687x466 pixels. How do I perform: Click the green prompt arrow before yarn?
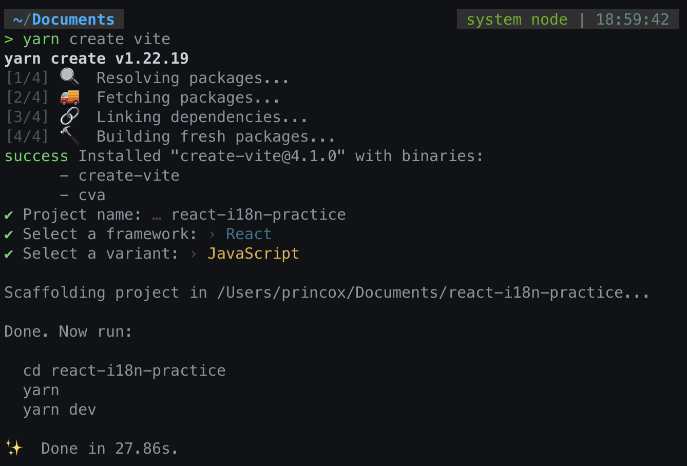click(x=9, y=39)
